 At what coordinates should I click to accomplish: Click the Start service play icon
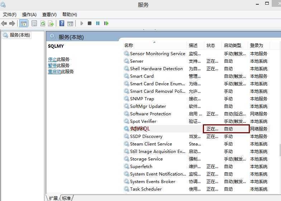pos(82,23)
